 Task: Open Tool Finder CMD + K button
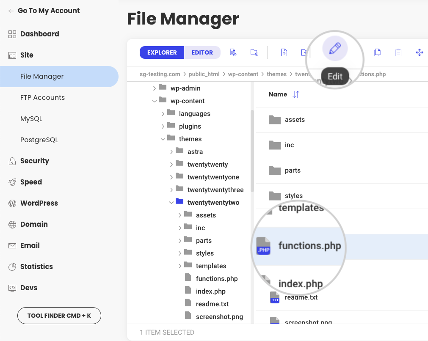coord(59,316)
